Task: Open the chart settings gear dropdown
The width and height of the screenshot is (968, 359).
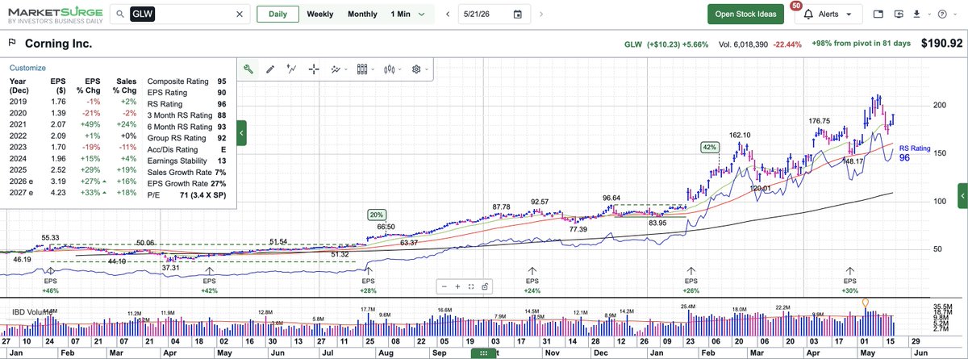Action: tap(419, 69)
